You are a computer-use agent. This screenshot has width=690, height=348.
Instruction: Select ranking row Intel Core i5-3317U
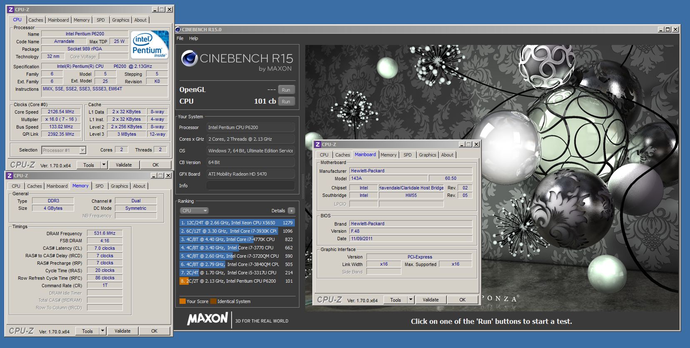pos(237,273)
